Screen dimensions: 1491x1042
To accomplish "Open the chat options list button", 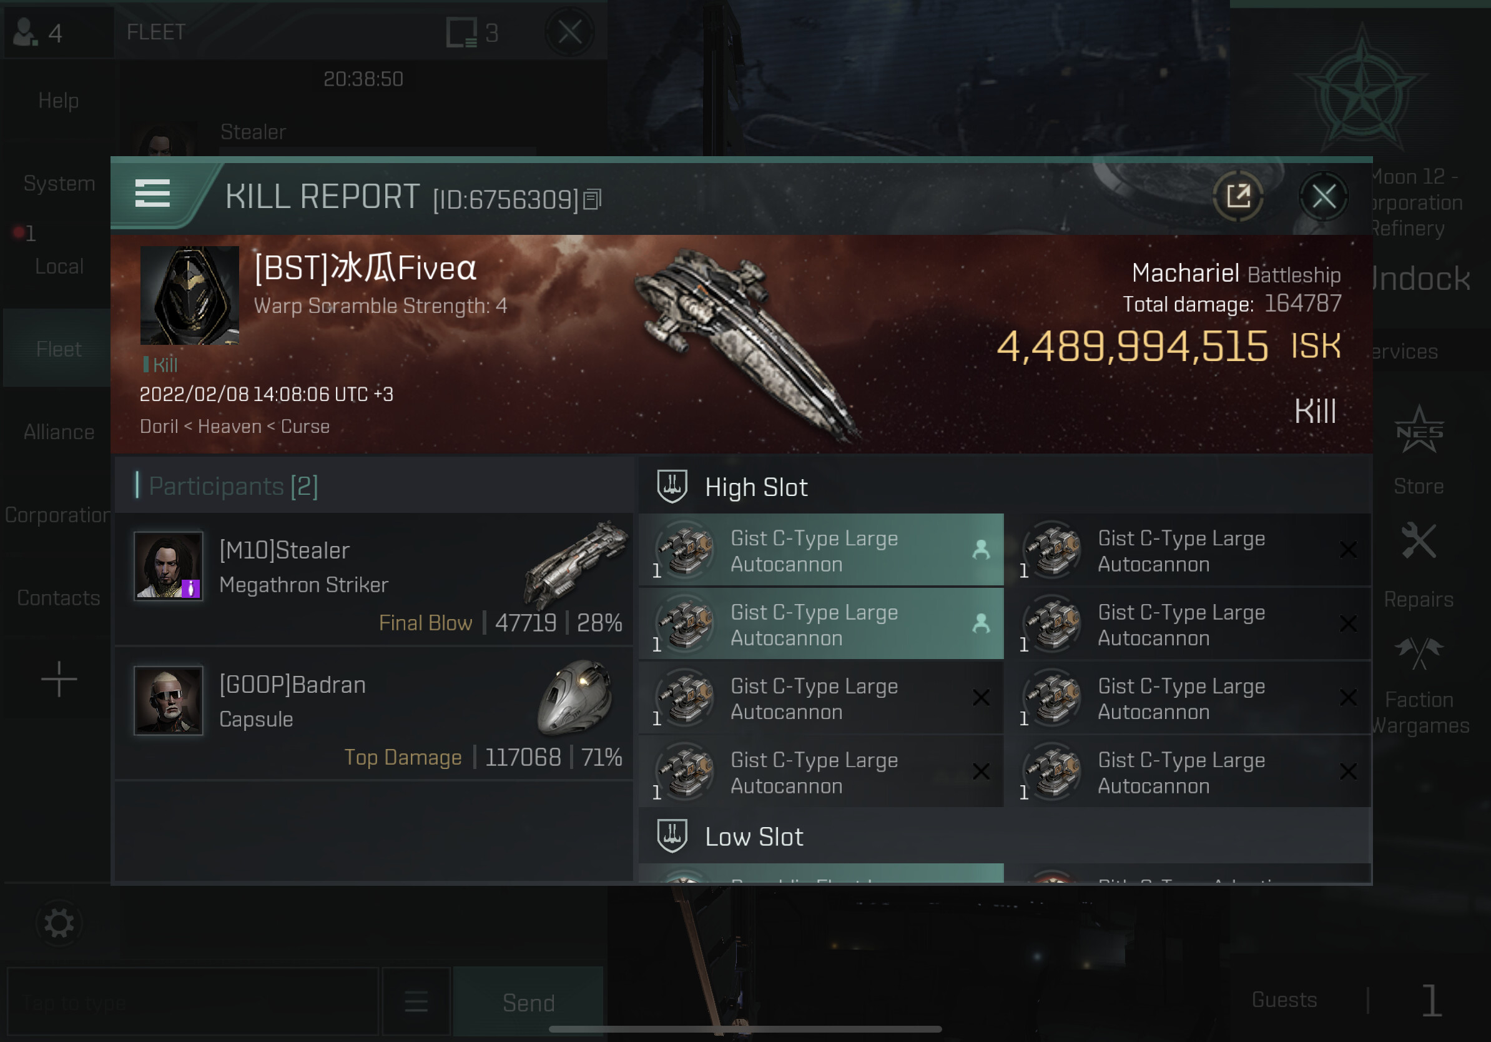I will pos(416,1003).
